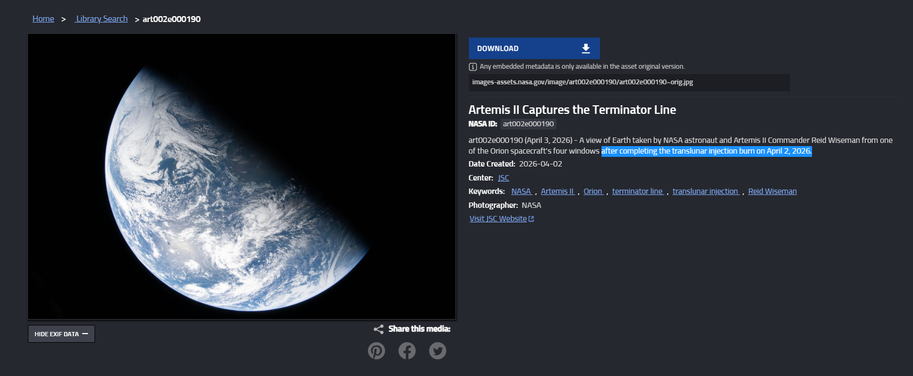This screenshot has width=913, height=376.
Task: Click the Photographer: NASA text
Action: (505, 205)
